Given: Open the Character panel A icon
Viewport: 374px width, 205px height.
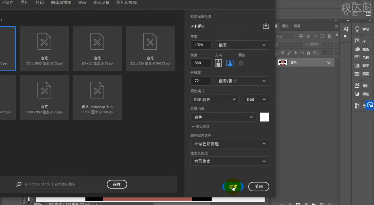Looking at the screenshot, I should [345, 29].
